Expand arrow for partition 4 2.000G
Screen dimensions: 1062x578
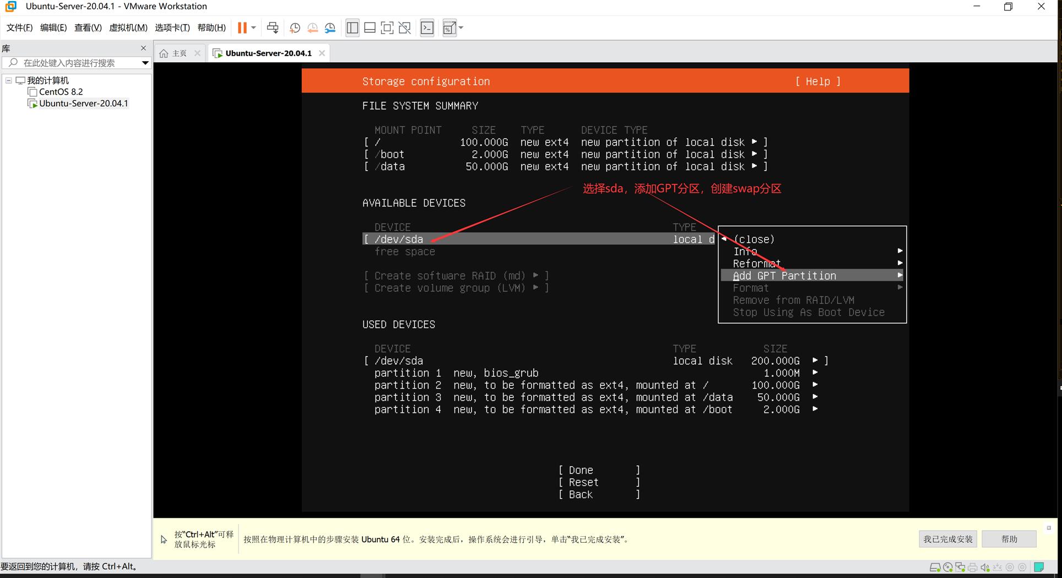tap(815, 408)
